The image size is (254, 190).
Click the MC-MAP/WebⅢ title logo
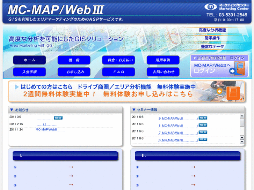click(x=56, y=10)
